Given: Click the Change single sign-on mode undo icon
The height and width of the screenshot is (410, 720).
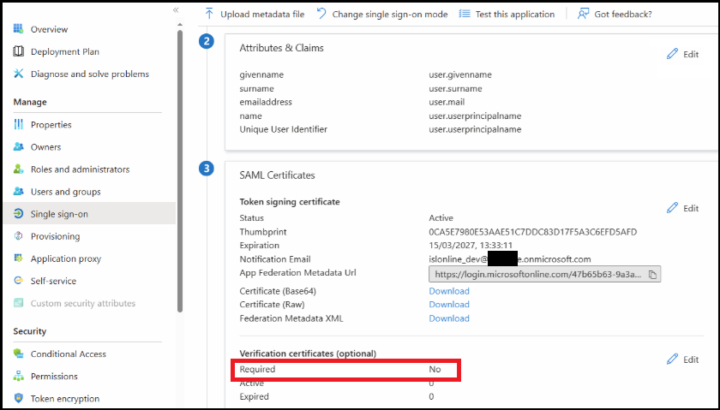Looking at the screenshot, I should [321, 14].
